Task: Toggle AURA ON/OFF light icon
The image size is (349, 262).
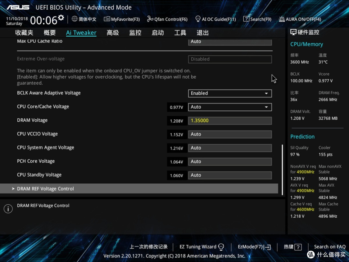Action: (x=282, y=19)
